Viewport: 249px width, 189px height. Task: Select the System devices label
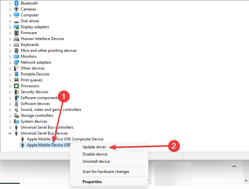[x=34, y=121]
